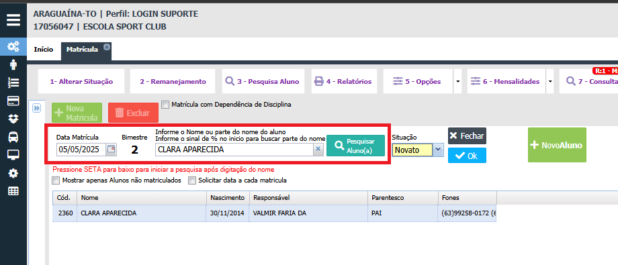This screenshot has height=265, width=618.
Task: Click 6 - Mensalidades button
Action: coord(506,81)
